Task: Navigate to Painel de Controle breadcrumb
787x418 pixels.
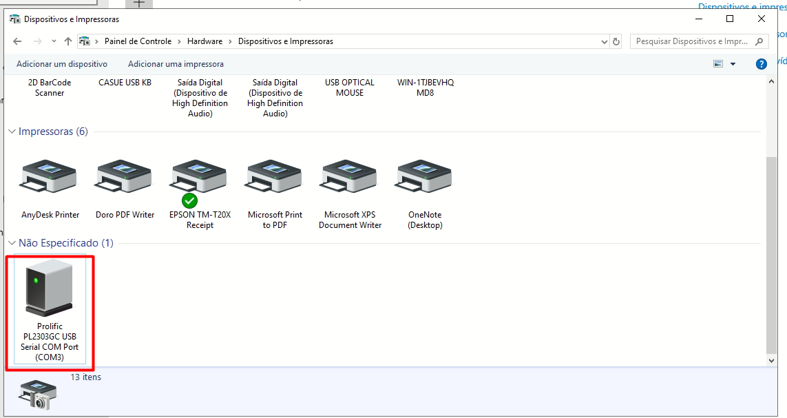Action: tap(138, 41)
